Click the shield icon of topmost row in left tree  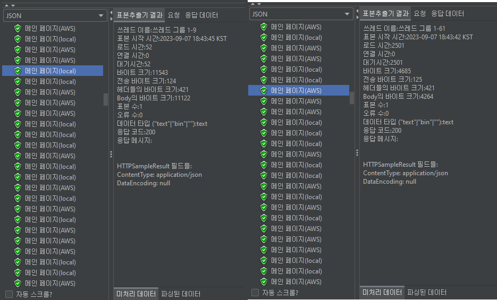pos(18,29)
